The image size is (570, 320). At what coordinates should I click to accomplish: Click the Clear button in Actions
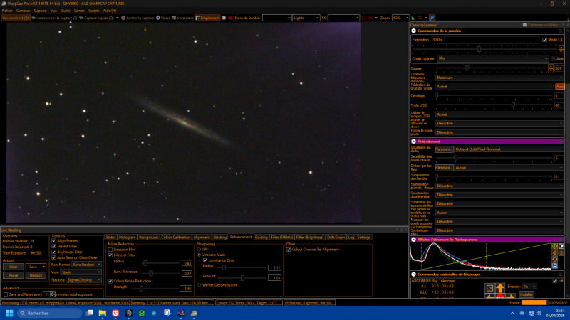(14, 267)
